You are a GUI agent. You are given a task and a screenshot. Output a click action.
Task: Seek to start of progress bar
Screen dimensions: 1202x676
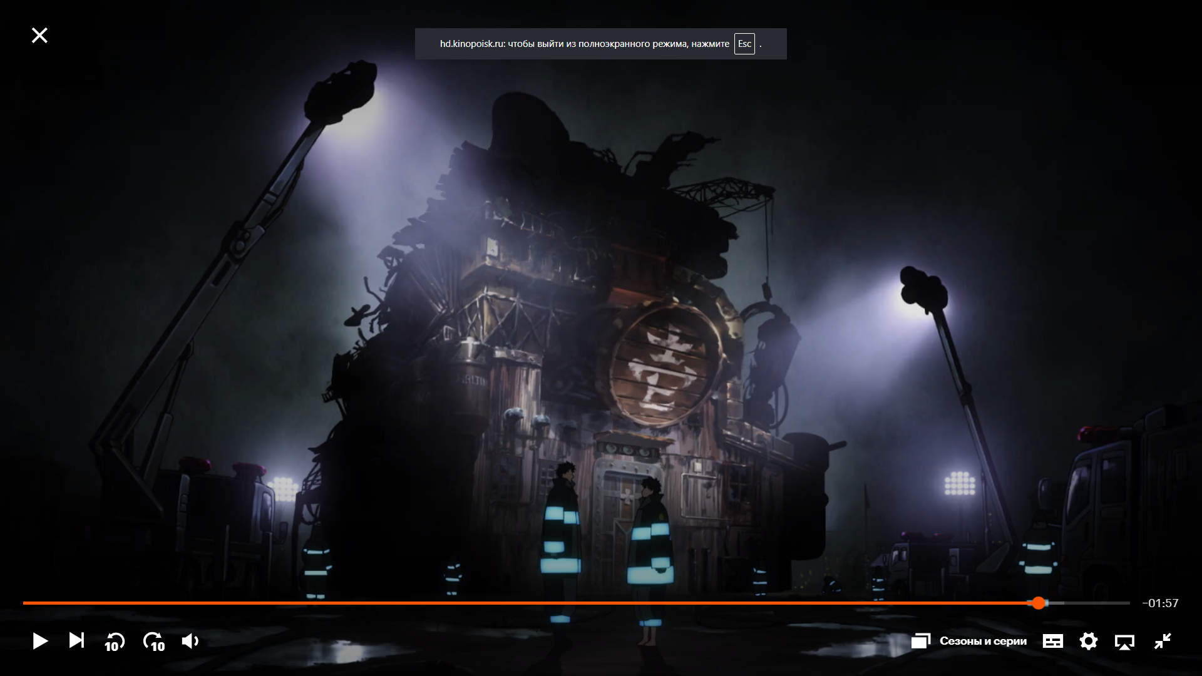click(25, 603)
